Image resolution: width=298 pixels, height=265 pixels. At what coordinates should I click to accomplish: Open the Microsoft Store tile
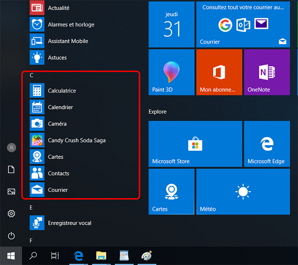pos(195,144)
